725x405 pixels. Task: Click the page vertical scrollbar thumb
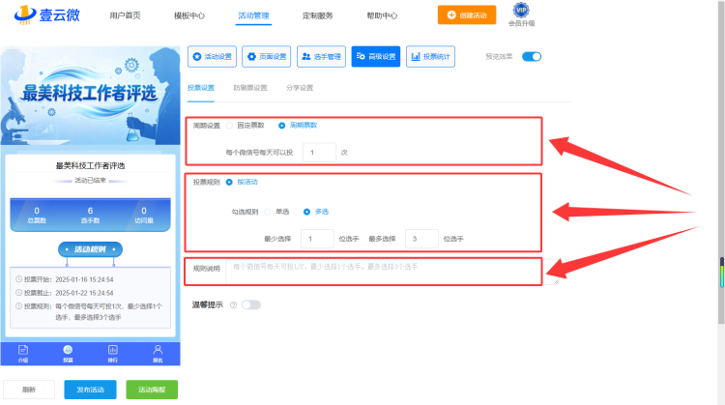coord(722,273)
